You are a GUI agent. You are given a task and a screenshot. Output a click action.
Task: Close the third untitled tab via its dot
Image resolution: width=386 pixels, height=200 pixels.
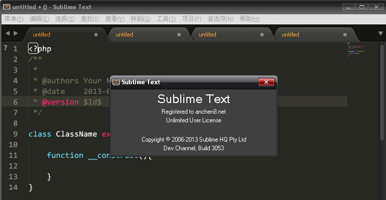262,35
